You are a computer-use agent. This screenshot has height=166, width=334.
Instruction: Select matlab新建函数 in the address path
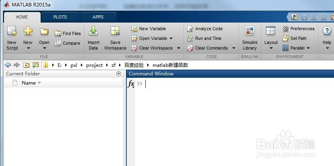pos(170,65)
